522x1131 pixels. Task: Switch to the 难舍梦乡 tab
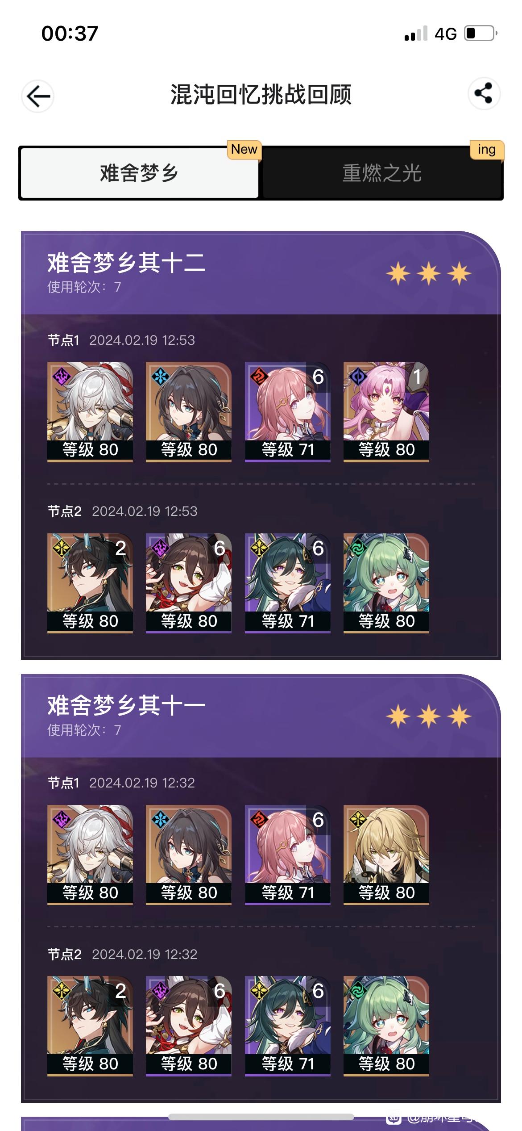(x=139, y=173)
